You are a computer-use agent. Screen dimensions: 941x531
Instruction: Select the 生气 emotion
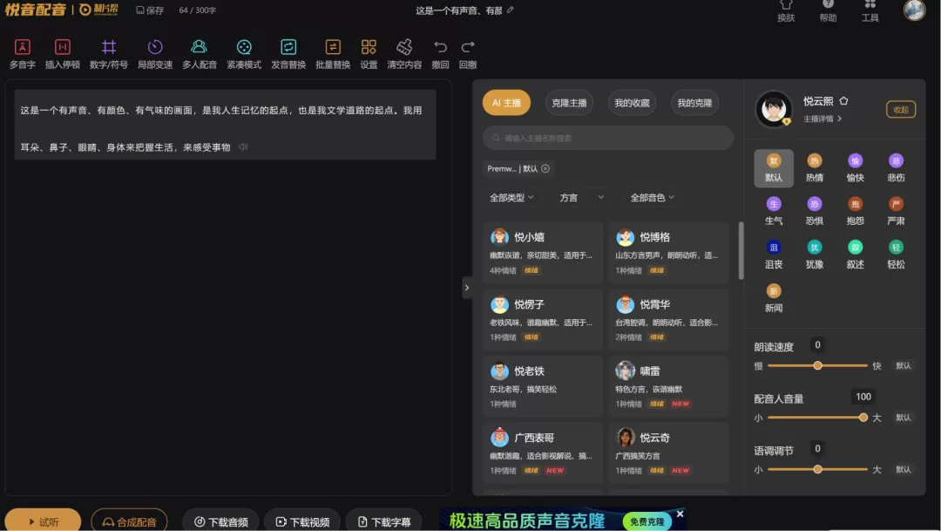(774, 211)
